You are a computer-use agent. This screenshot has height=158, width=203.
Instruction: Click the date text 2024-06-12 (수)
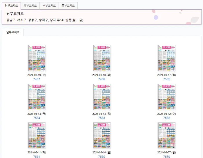click(167, 114)
